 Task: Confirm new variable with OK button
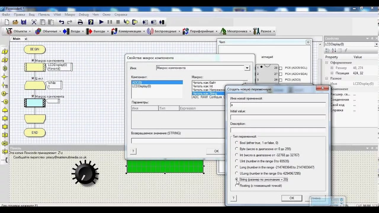tap(292, 198)
